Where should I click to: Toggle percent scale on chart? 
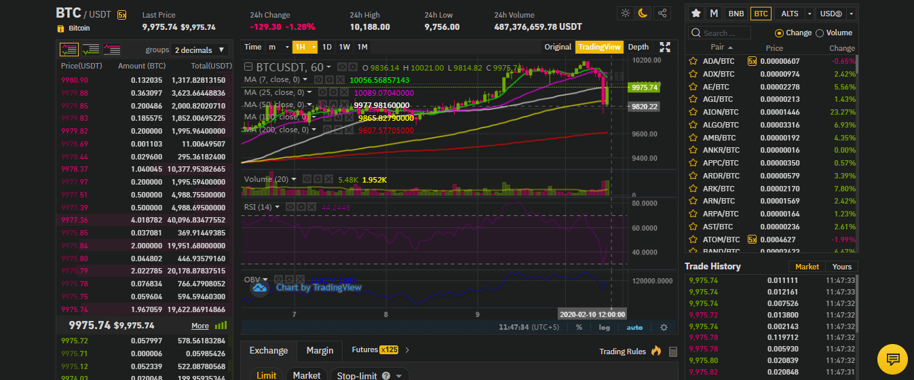(579, 327)
